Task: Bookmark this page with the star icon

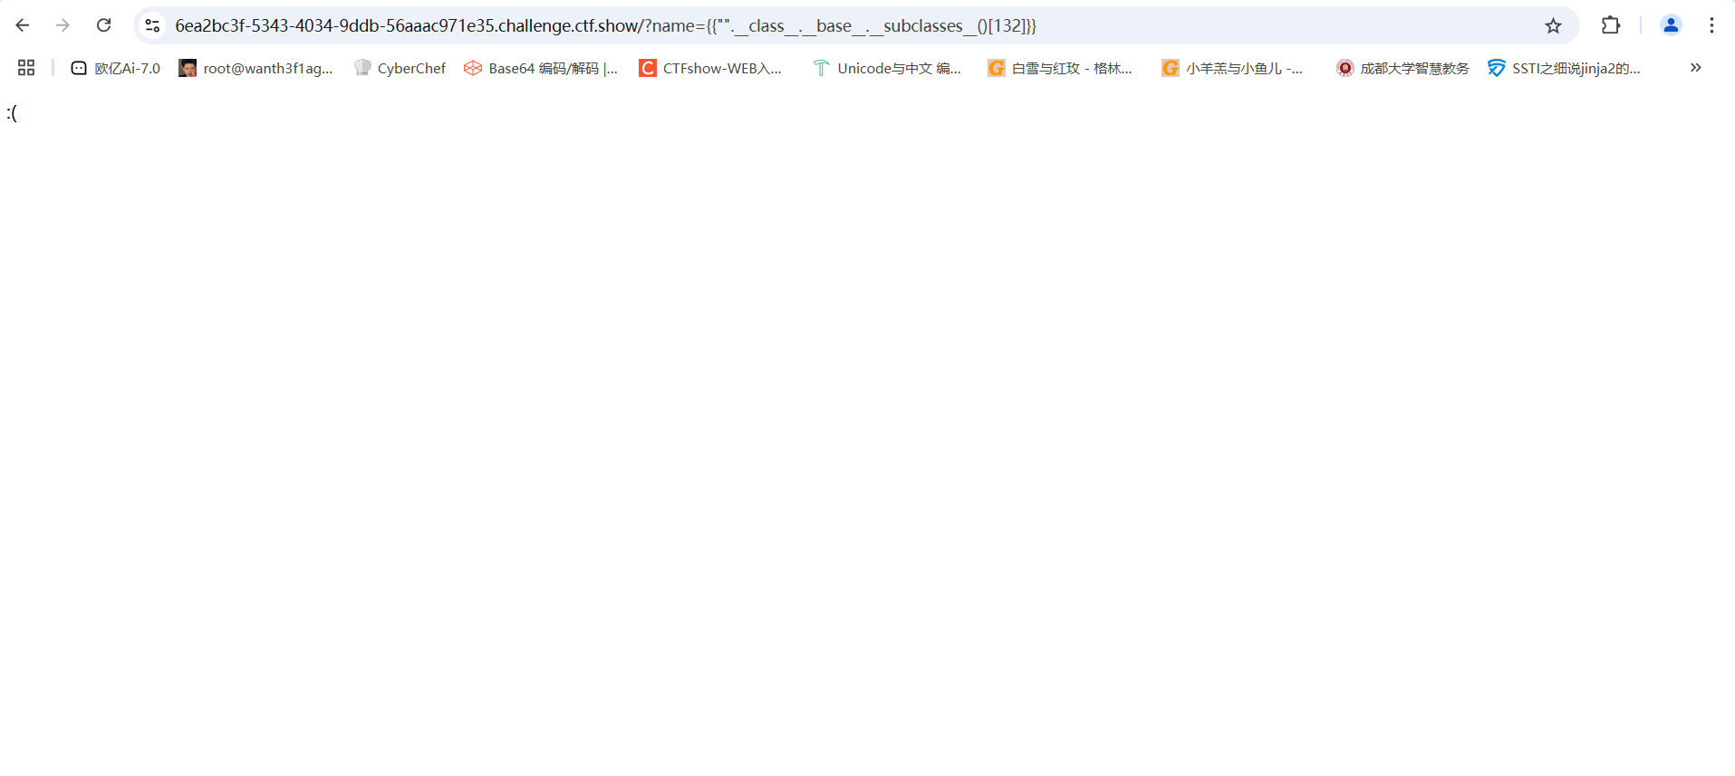Action: point(1553,25)
